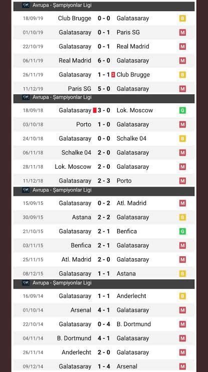This screenshot has height=372, width=208.
Task: Click the green G badge for Galatasaray 2-1 Benfica
Action: pyautogui.click(x=182, y=232)
